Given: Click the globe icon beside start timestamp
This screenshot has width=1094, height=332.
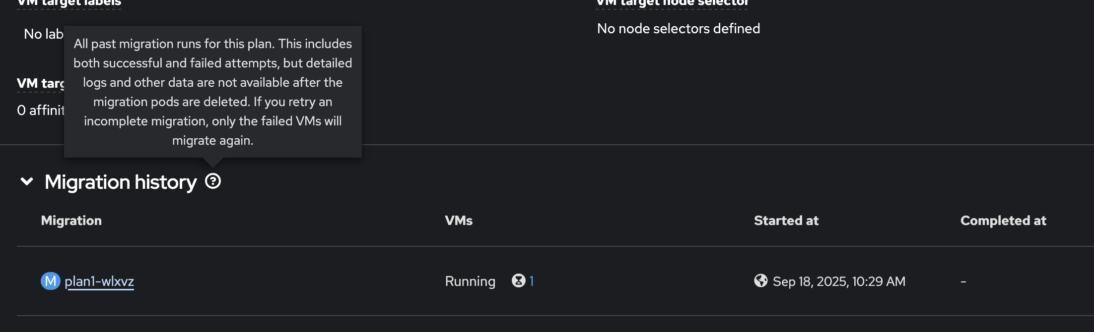Looking at the screenshot, I should [760, 281].
